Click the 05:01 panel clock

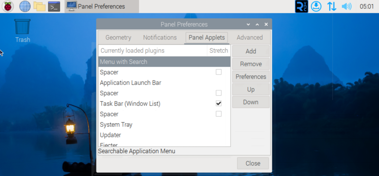pos(367,6)
